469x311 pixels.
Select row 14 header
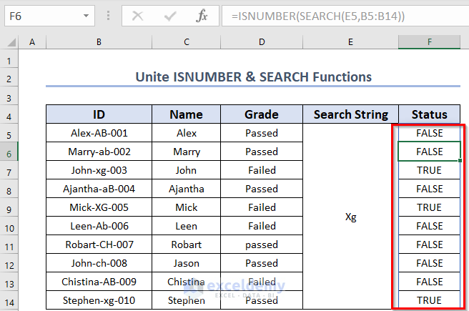point(10,300)
